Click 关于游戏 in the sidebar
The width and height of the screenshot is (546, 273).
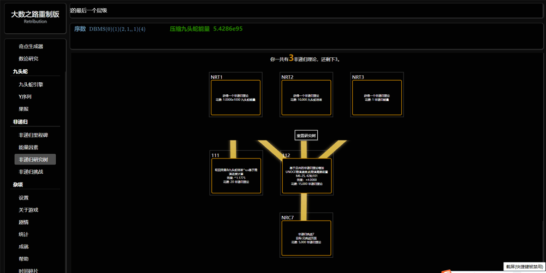click(28, 210)
